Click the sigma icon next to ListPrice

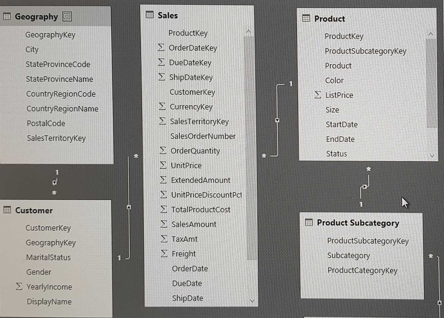pyautogui.click(x=317, y=95)
